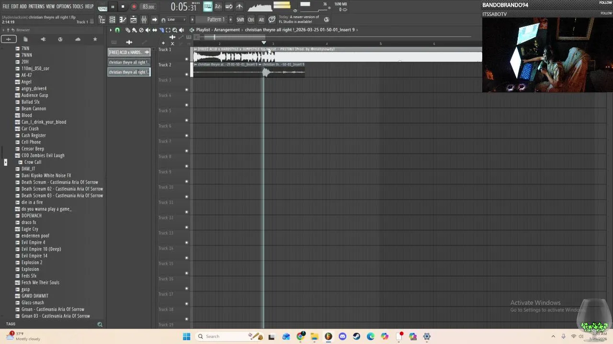The height and width of the screenshot is (344, 613).
Task: Click the newer FL Studio version notice
Action: coord(298,20)
